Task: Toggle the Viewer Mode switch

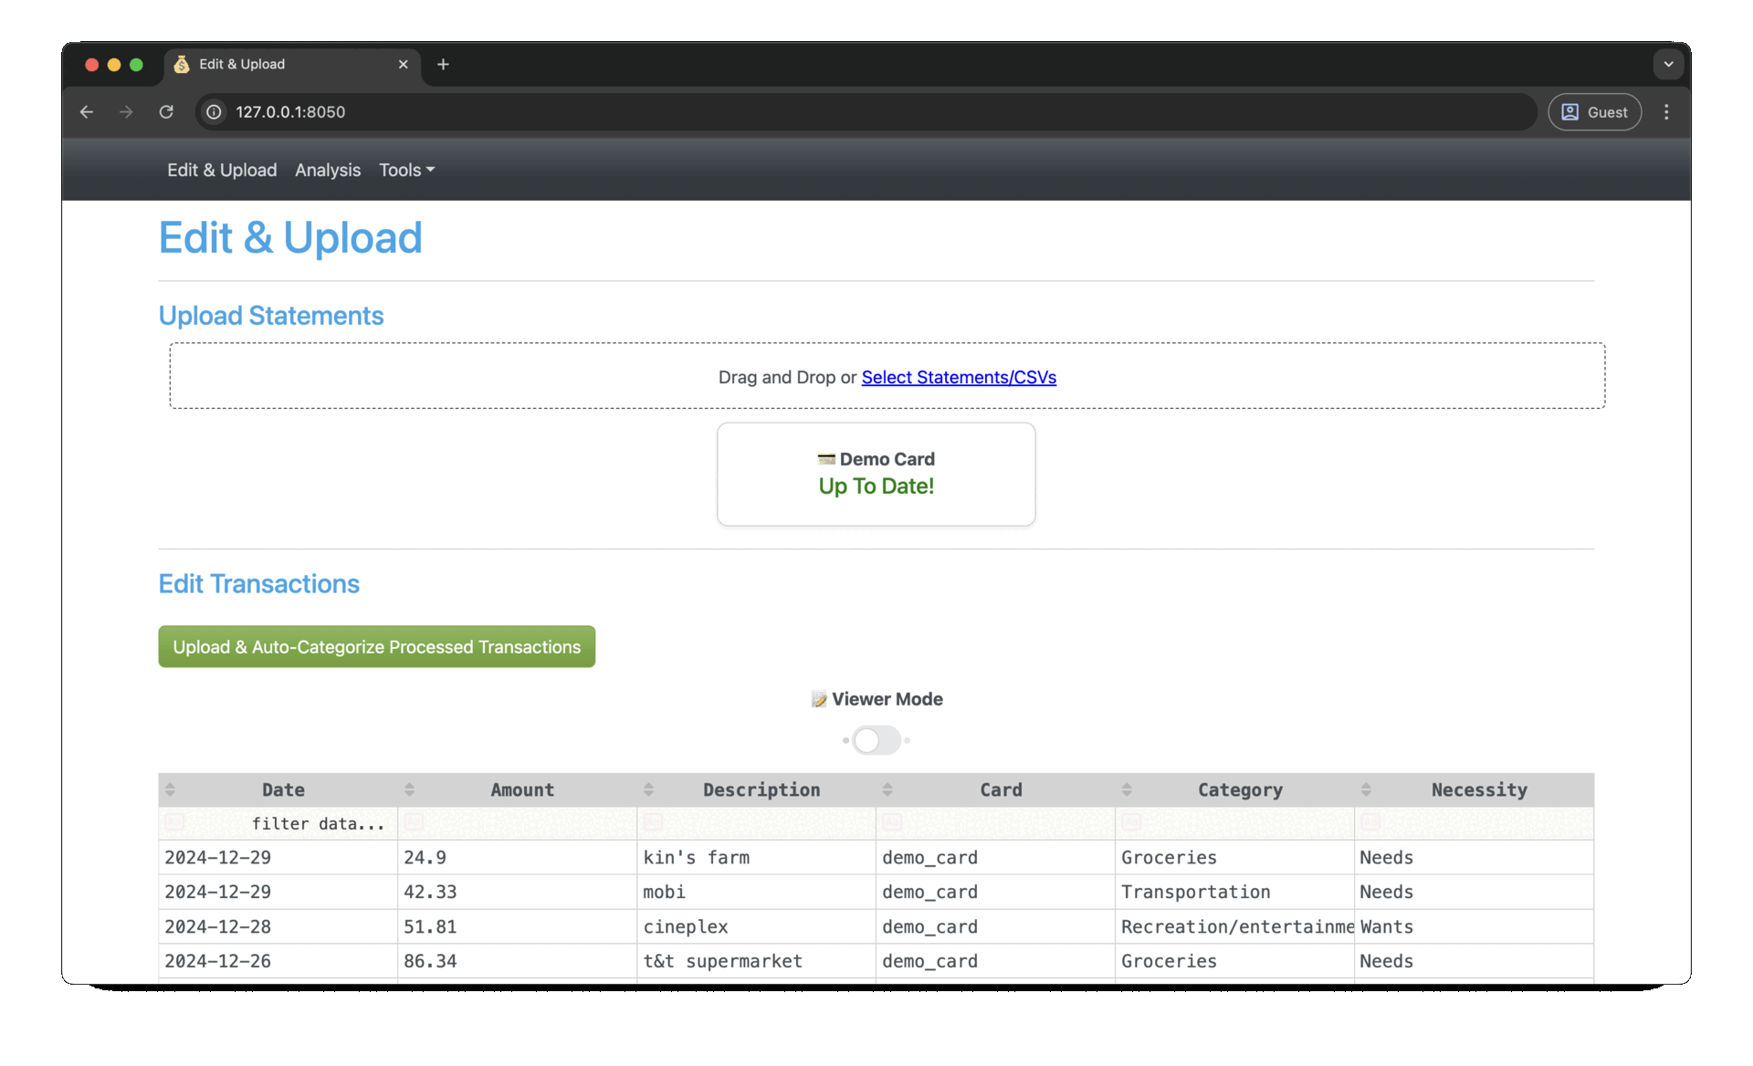Action: coord(876,740)
